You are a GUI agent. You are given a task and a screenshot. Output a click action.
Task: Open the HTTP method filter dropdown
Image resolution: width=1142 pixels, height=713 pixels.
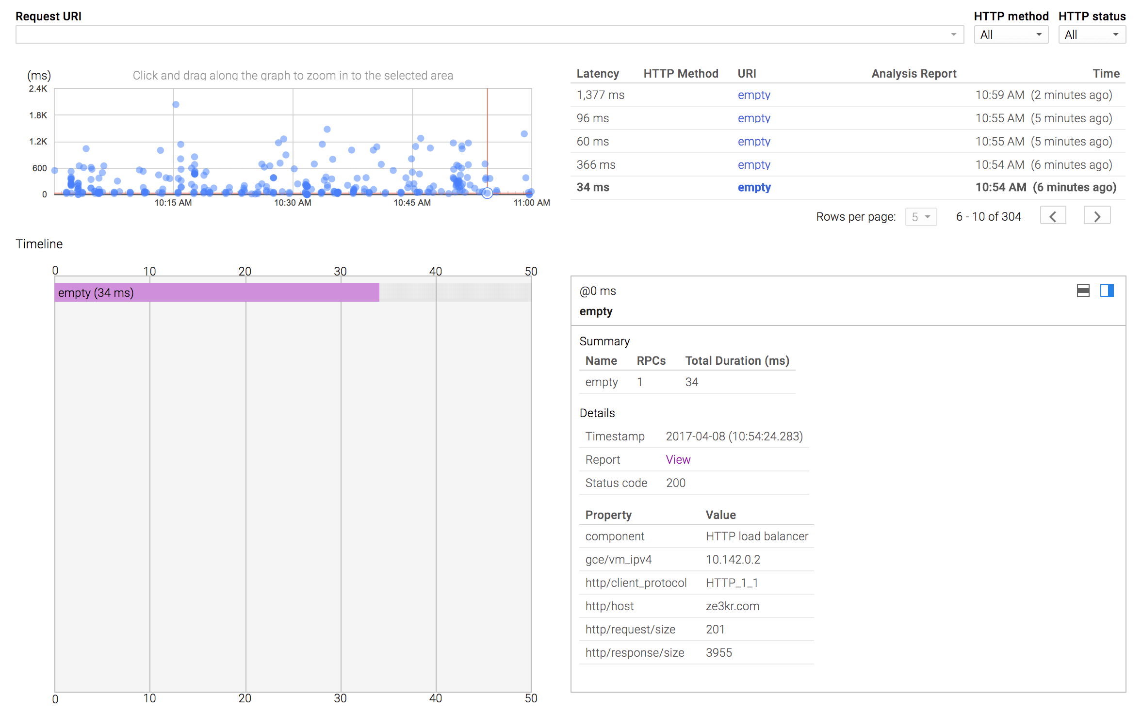point(1011,34)
